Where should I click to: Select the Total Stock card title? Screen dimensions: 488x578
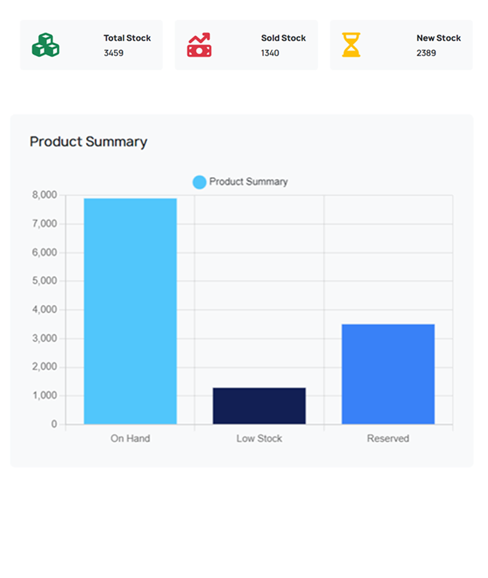[x=127, y=38]
